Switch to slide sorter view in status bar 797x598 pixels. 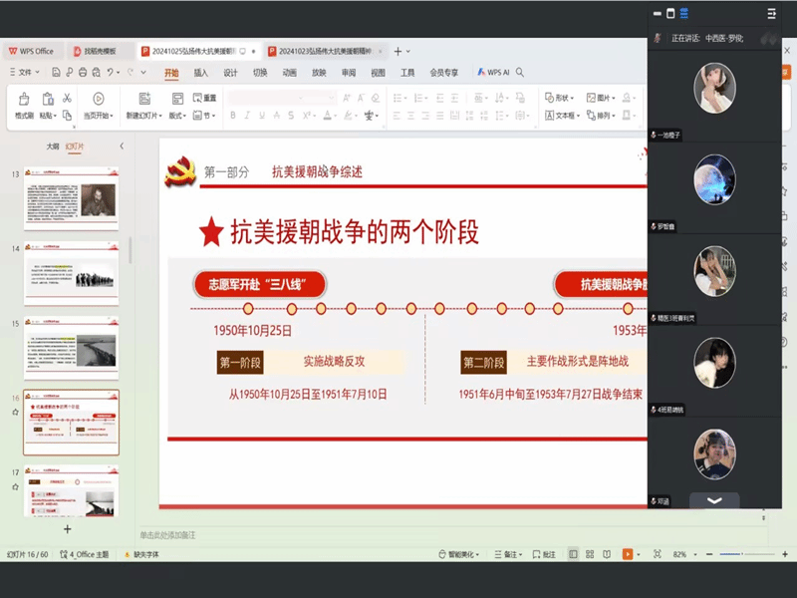[590, 554]
